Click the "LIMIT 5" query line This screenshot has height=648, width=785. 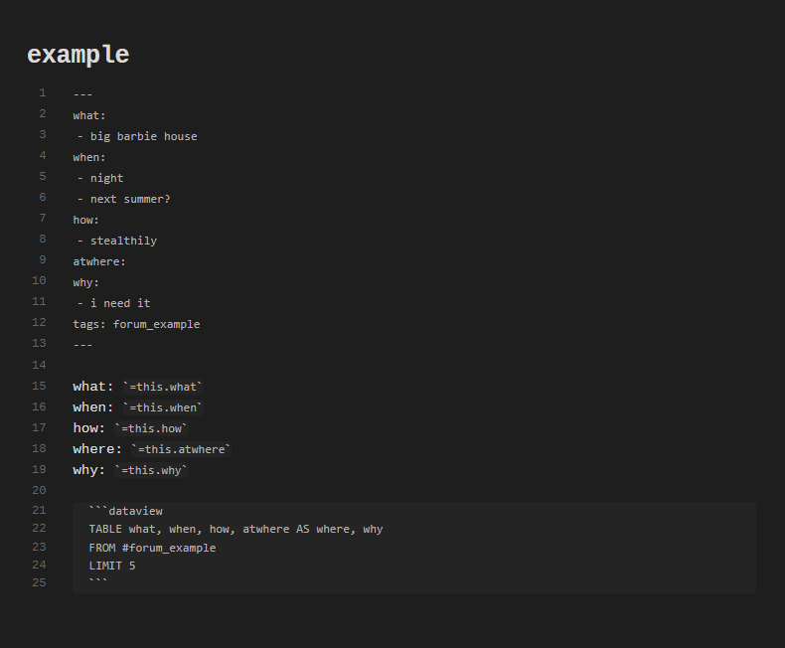[x=112, y=566]
